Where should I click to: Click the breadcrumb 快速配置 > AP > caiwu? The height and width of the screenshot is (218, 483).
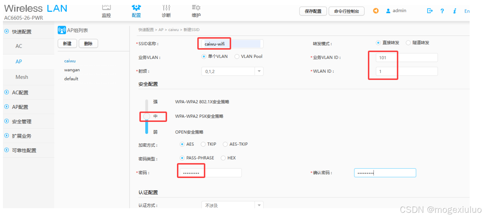158,30
